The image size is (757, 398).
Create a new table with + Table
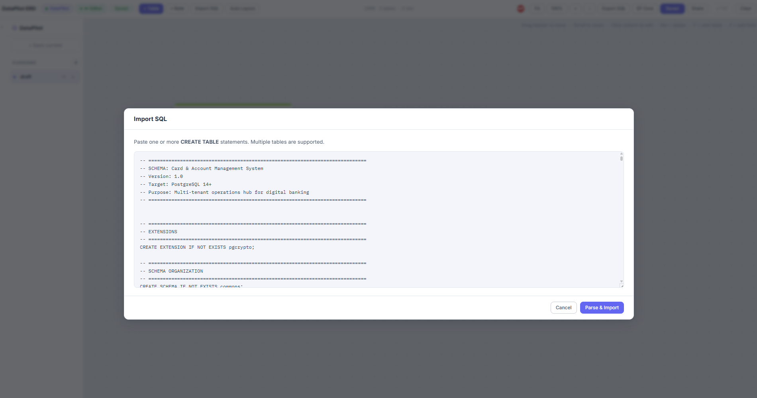pyautogui.click(x=151, y=8)
